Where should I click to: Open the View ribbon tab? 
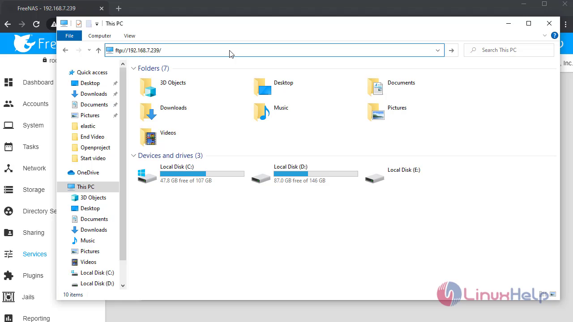(x=129, y=36)
